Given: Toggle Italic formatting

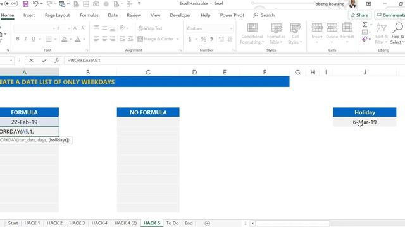Looking at the screenshot, I should click(x=25, y=39).
